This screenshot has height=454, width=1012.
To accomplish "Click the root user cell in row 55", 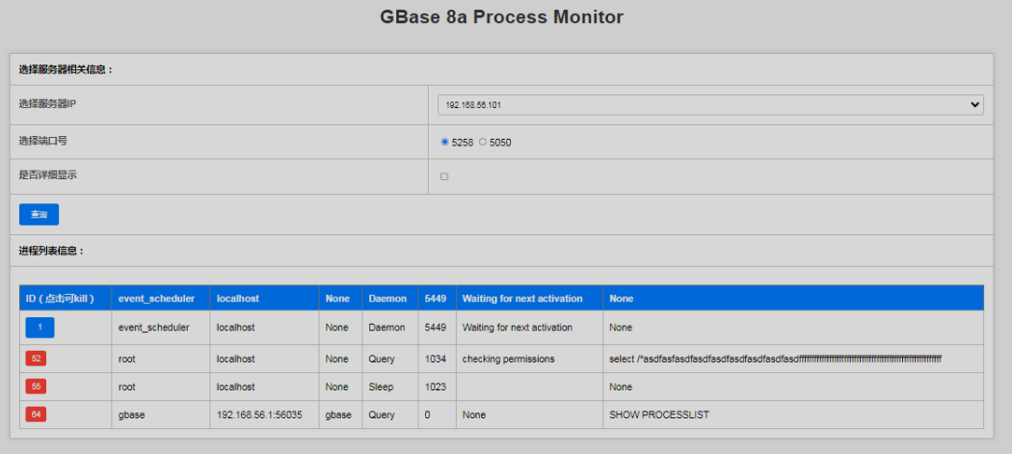I will click(161, 387).
